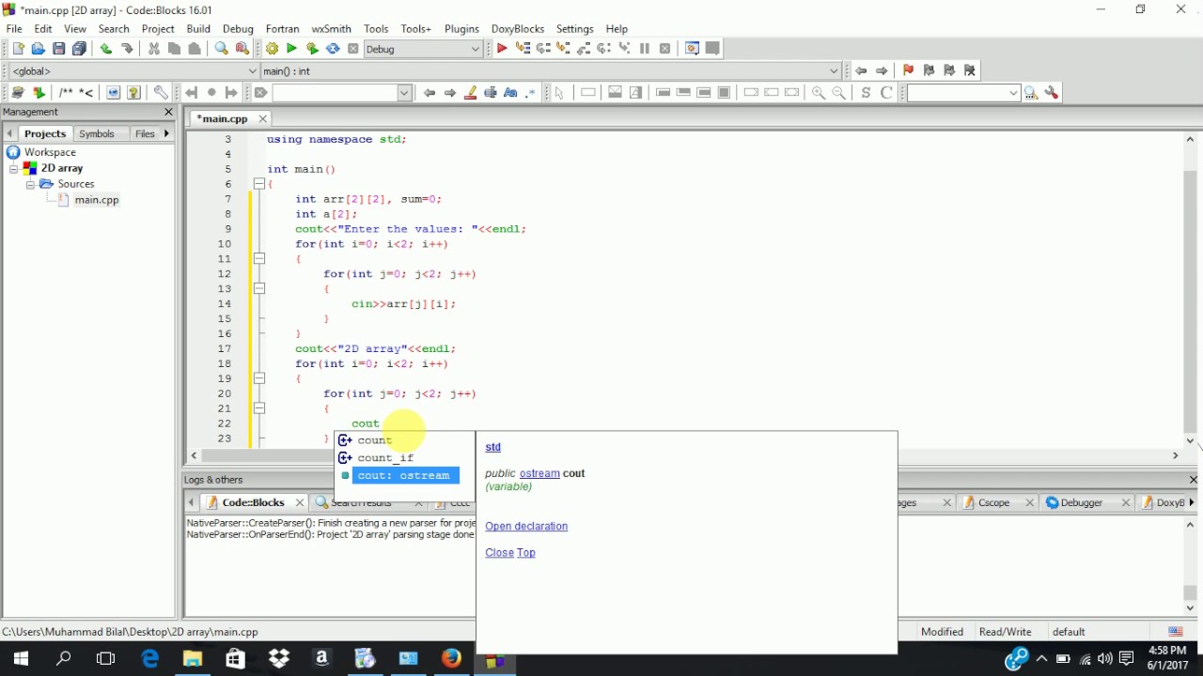Click the std namespace link
This screenshot has height=676, width=1203.
[x=492, y=447]
